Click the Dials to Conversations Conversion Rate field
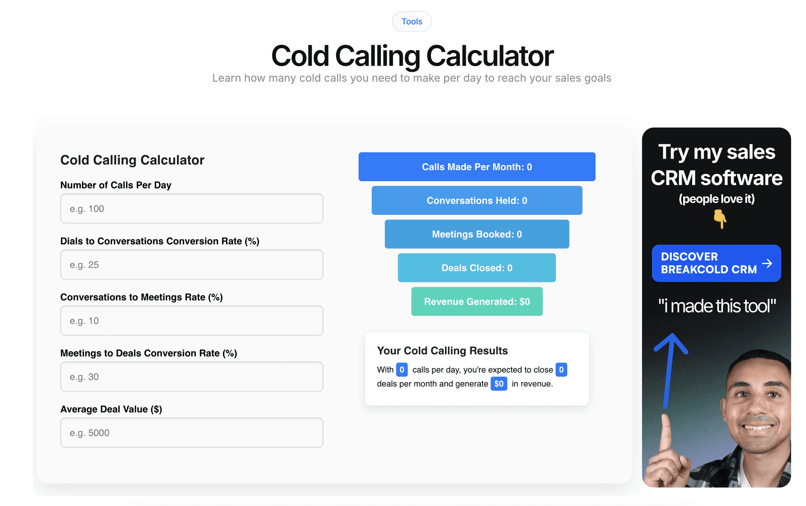Screen dimensions: 806x506 pos(192,265)
